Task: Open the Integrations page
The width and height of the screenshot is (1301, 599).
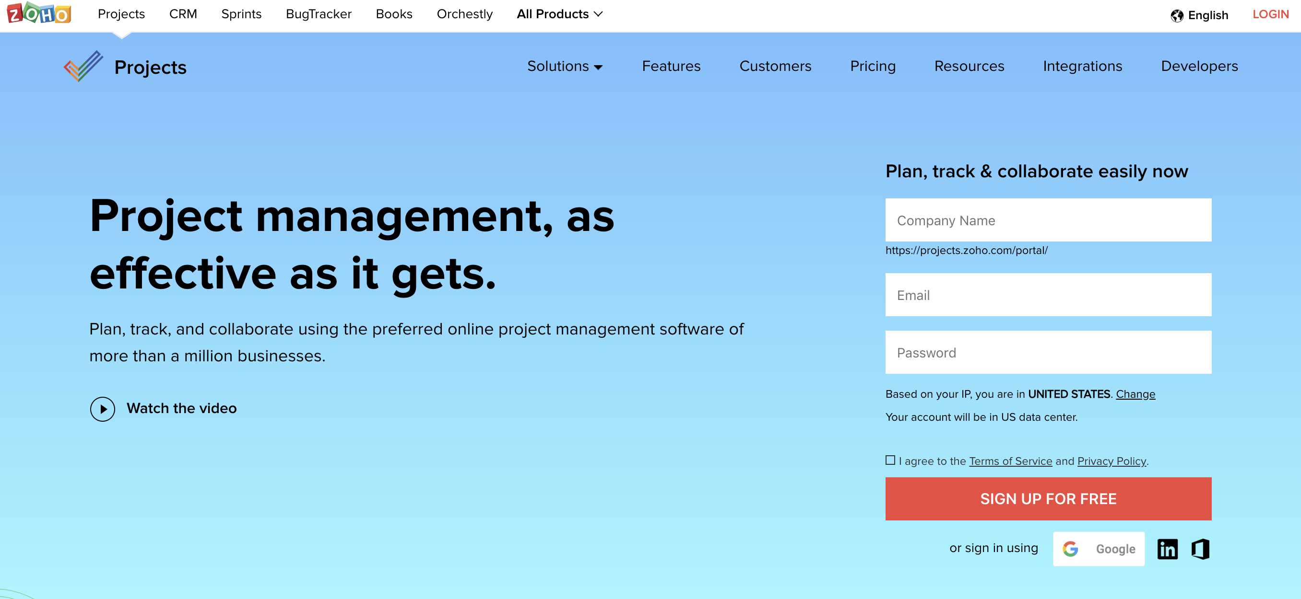Action: [x=1082, y=66]
